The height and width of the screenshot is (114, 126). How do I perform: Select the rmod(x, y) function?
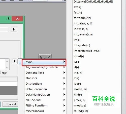coord(80,105)
